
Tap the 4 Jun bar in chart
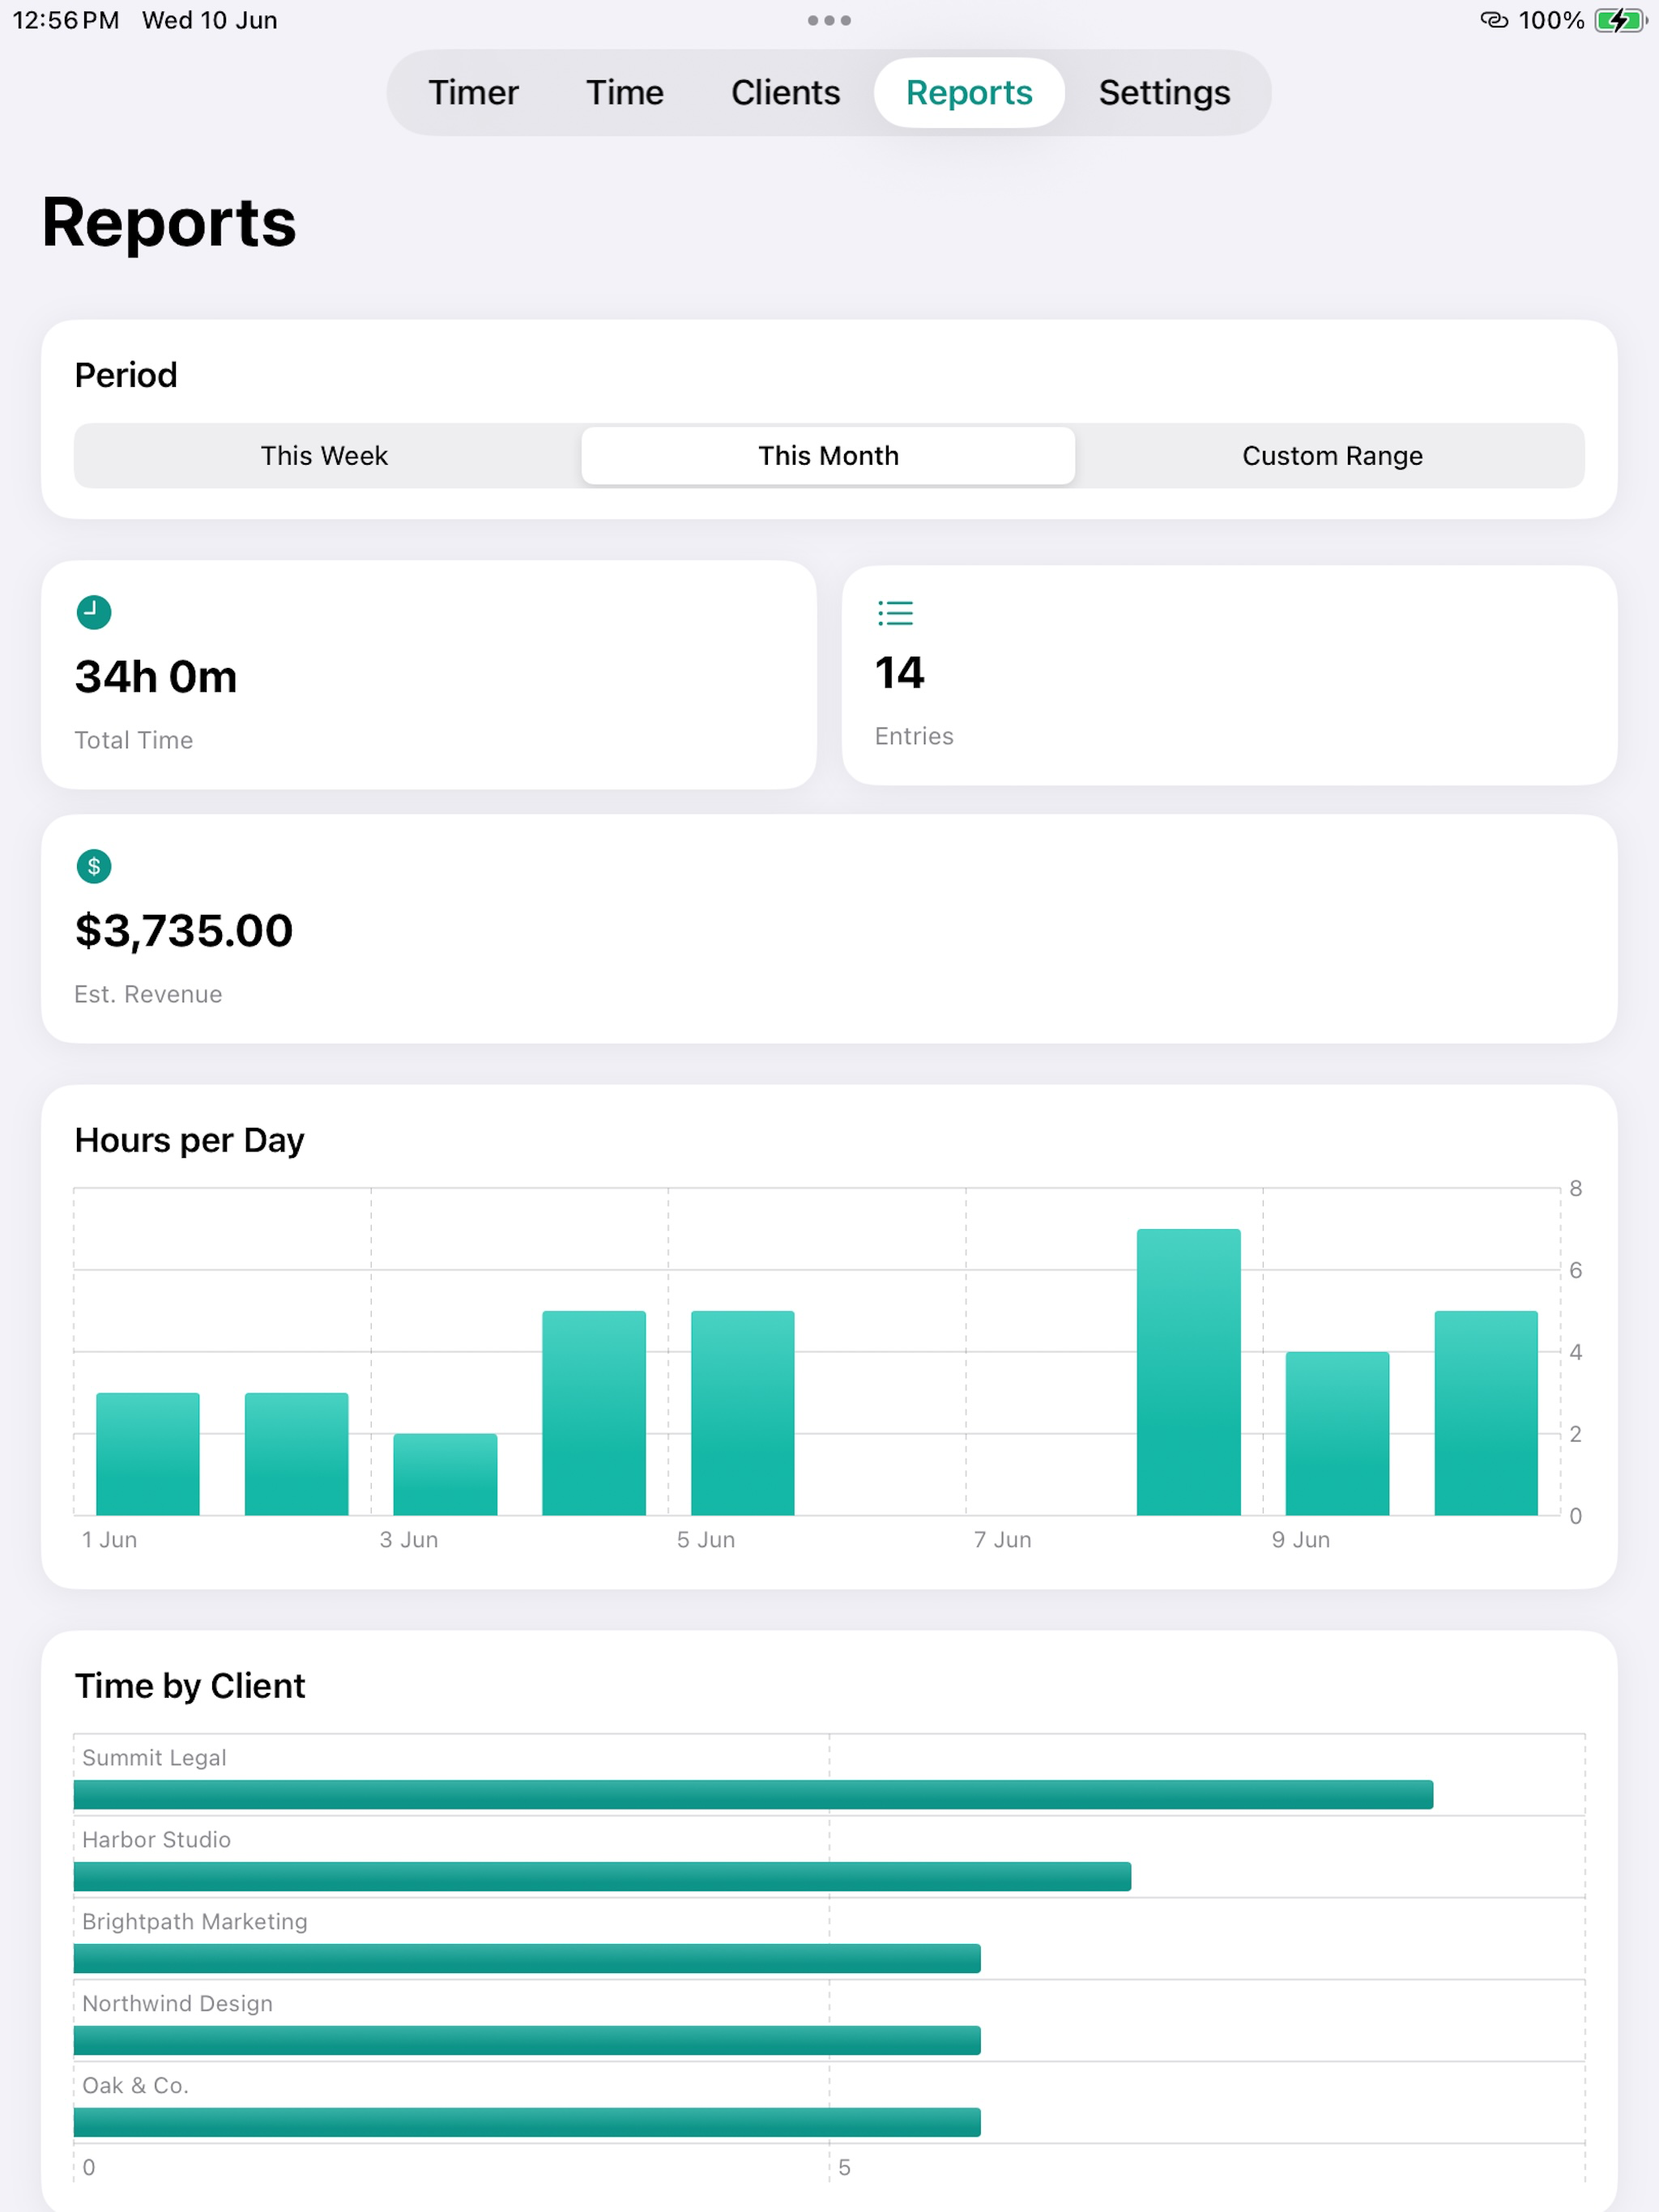[x=595, y=1413]
